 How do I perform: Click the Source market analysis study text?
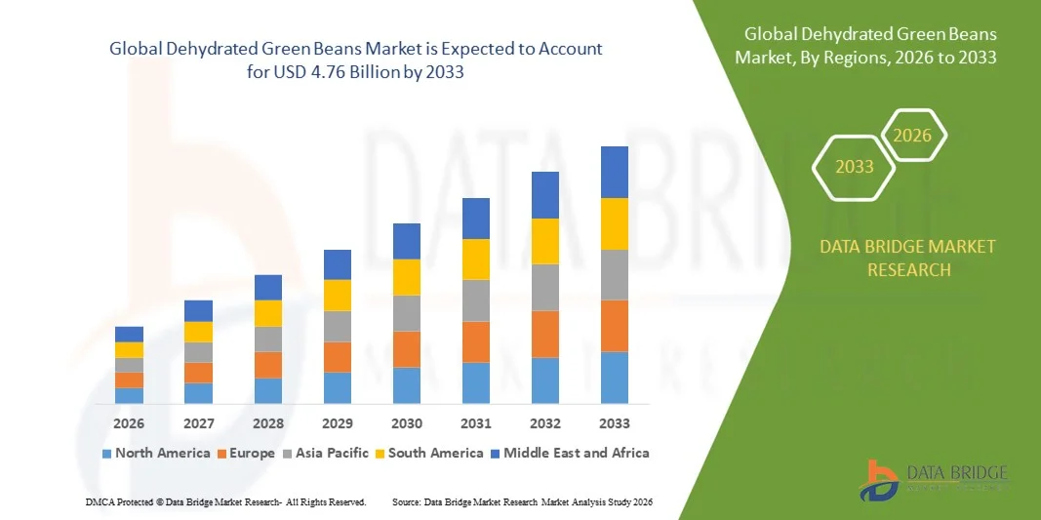pyautogui.click(x=521, y=501)
